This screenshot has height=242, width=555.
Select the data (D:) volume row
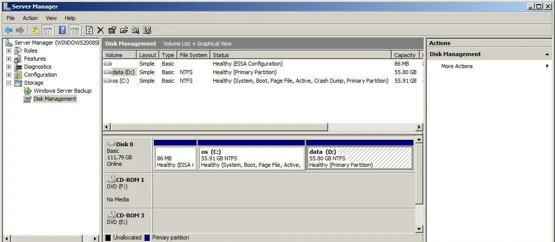point(262,73)
